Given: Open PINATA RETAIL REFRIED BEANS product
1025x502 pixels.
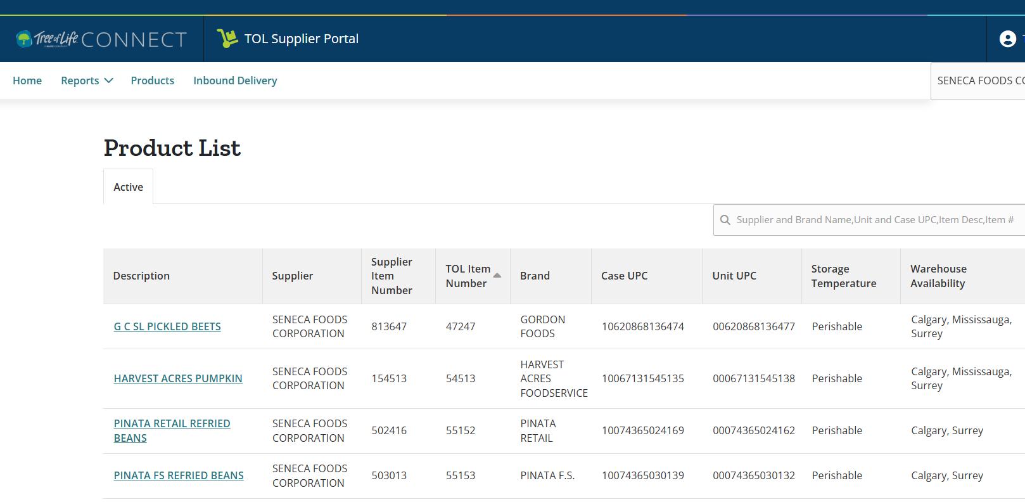Looking at the screenshot, I should [172, 430].
